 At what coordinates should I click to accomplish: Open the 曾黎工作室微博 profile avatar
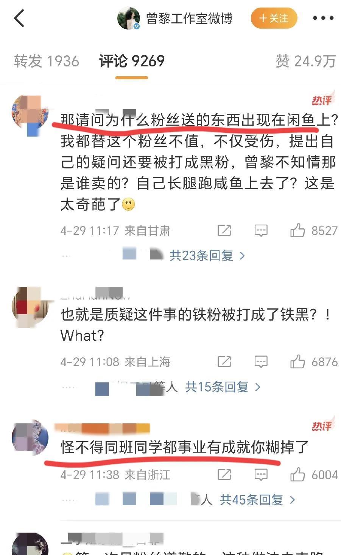point(129,18)
